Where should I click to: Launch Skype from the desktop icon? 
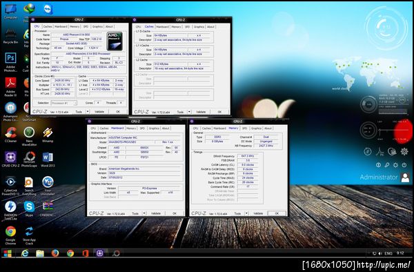point(29,208)
